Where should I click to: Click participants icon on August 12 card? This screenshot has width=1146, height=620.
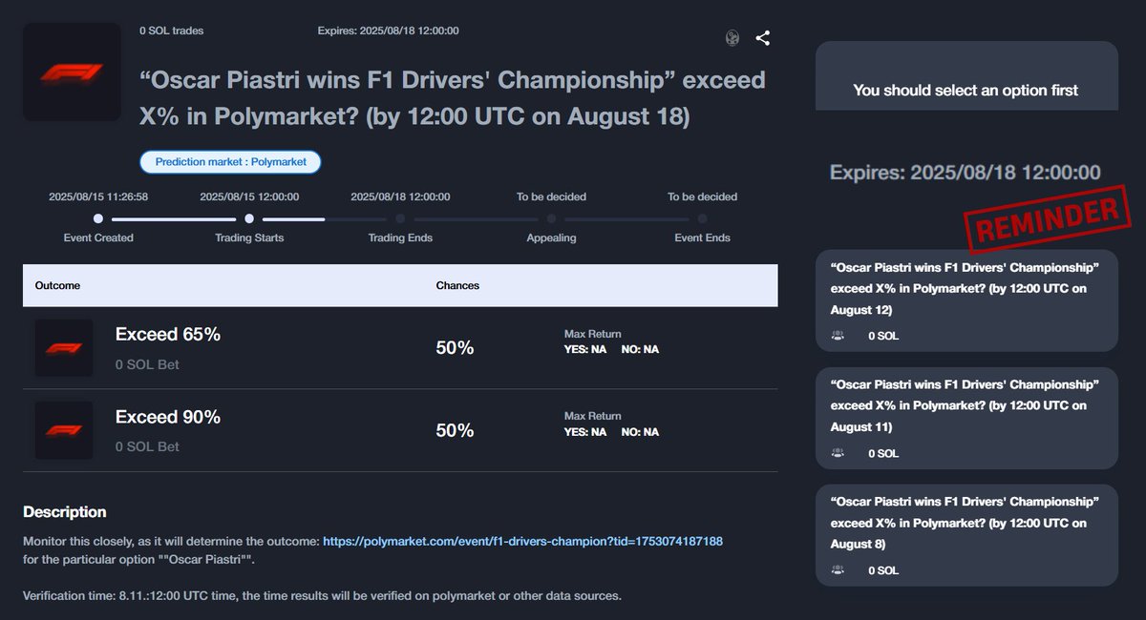point(838,336)
